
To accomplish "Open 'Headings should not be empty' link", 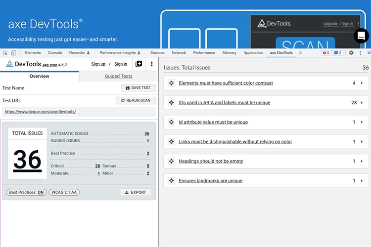I will (211, 161).
